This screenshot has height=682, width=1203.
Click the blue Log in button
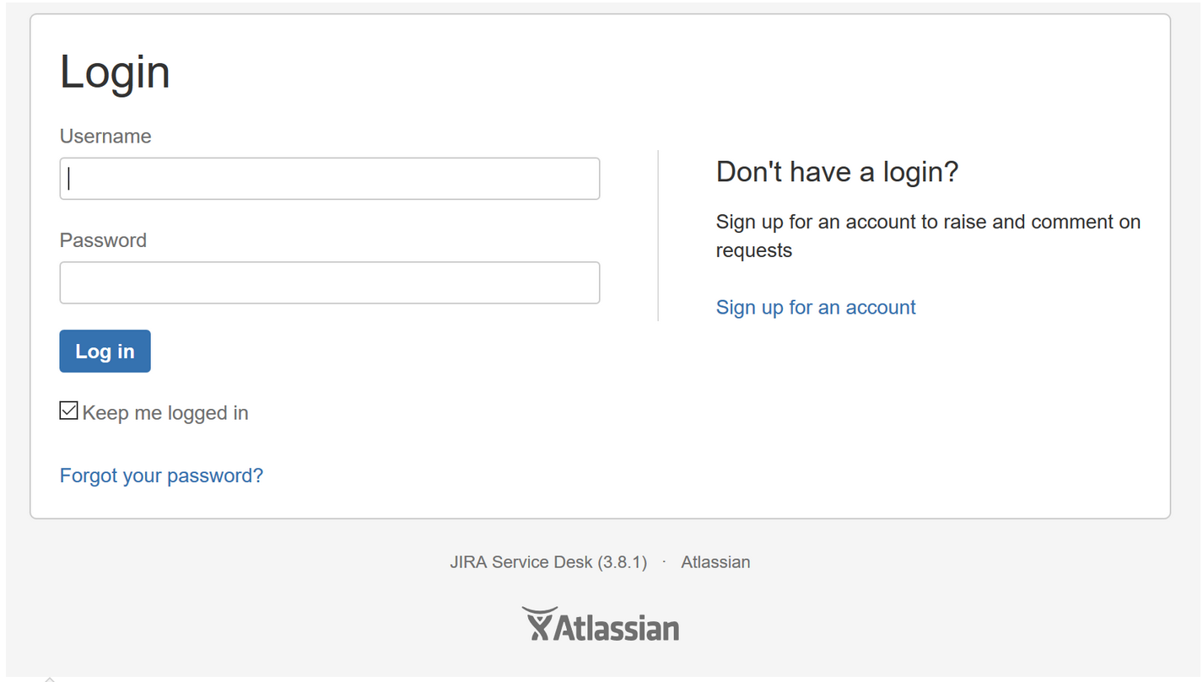coord(105,351)
